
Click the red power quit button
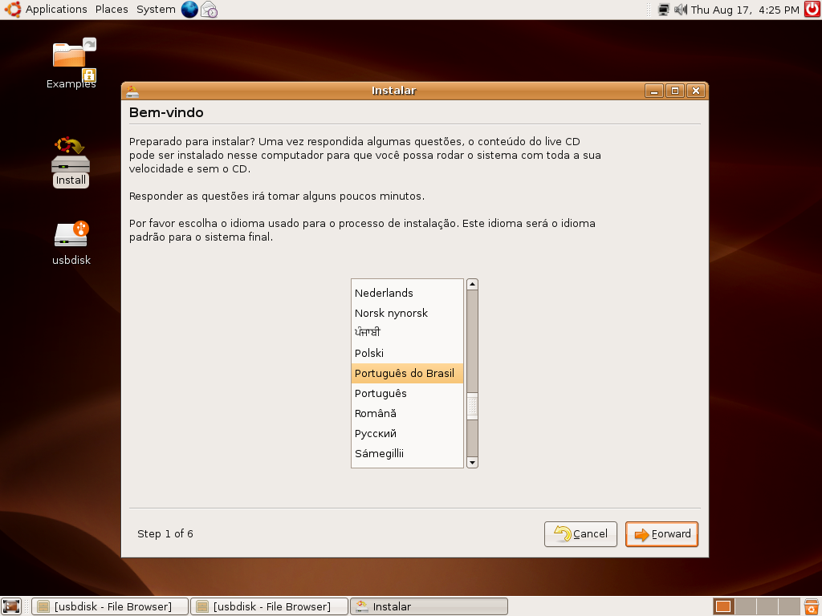pos(812,10)
